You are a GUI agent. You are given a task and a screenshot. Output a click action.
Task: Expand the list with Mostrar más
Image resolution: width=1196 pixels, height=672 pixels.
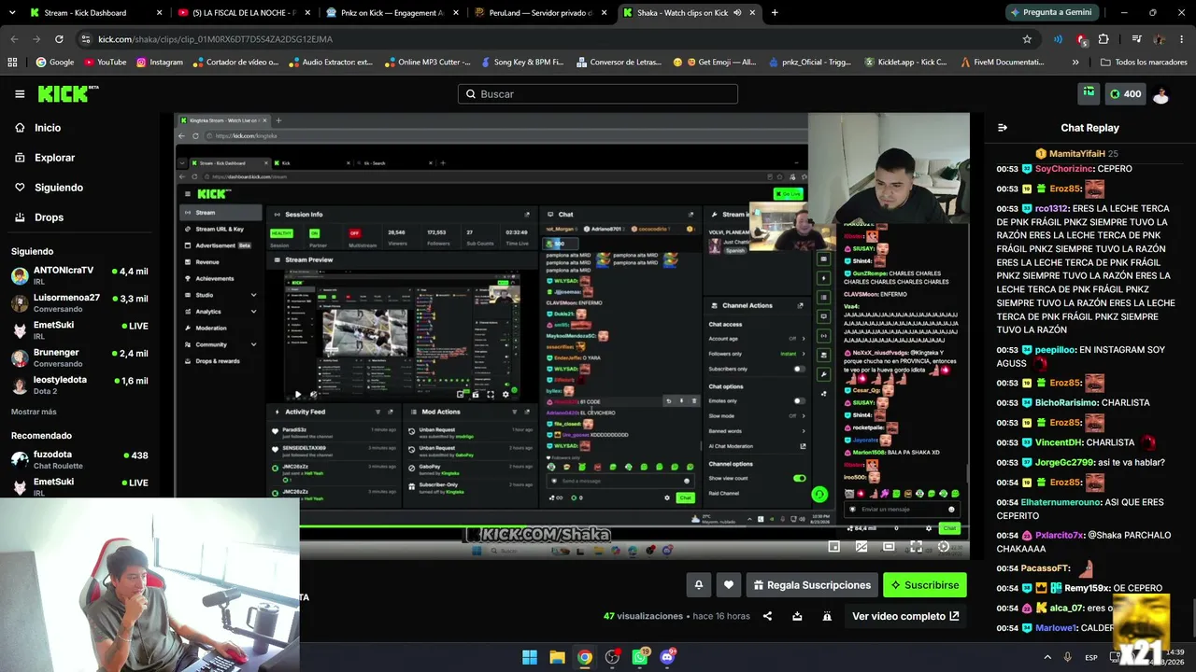click(x=34, y=412)
